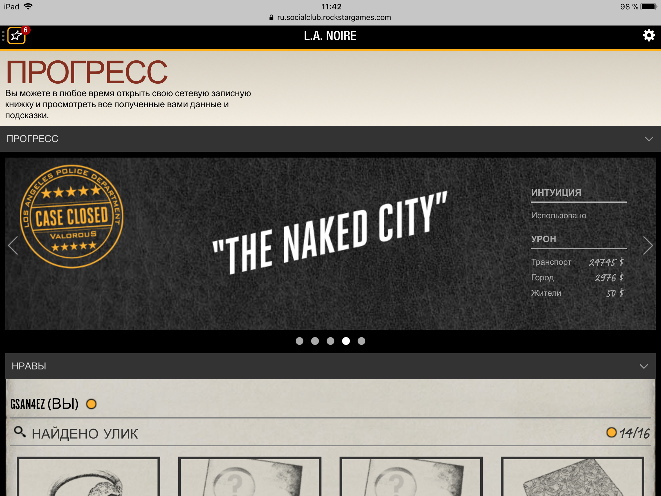Tap the ru.socialclub.rockstargames.com address
The height and width of the screenshot is (496, 661).
[334, 17]
